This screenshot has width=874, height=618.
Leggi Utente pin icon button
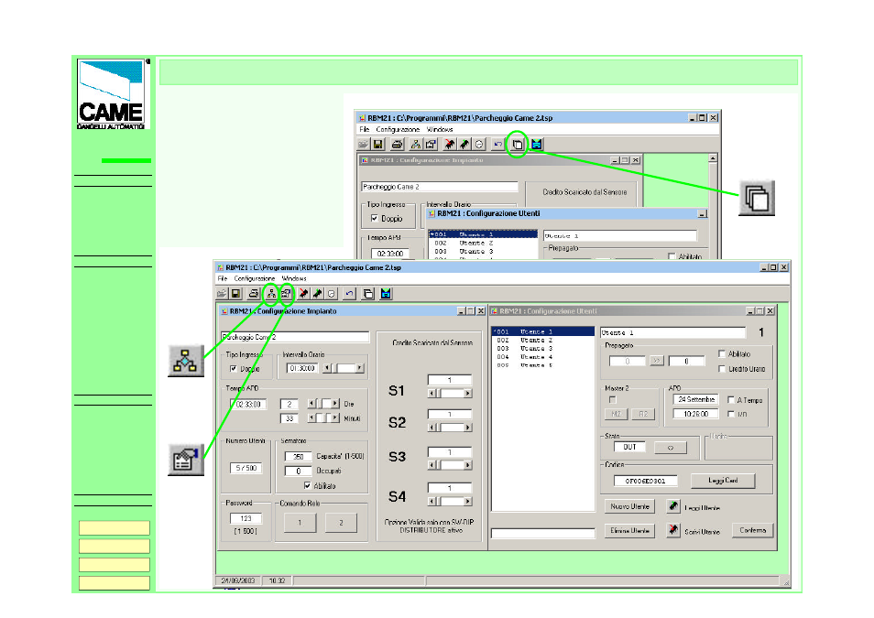point(673,506)
